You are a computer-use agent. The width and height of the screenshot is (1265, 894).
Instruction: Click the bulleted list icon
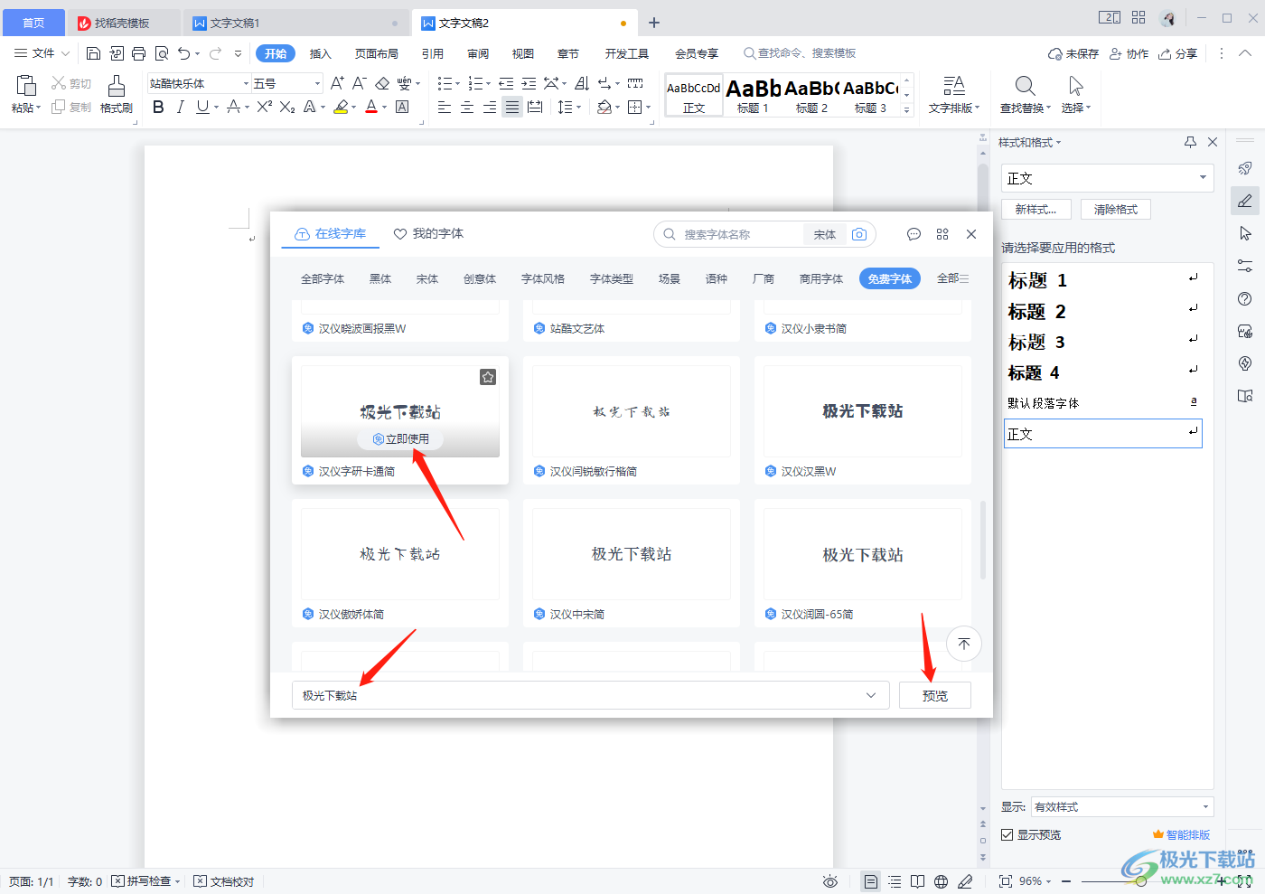[x=445, y=83]
